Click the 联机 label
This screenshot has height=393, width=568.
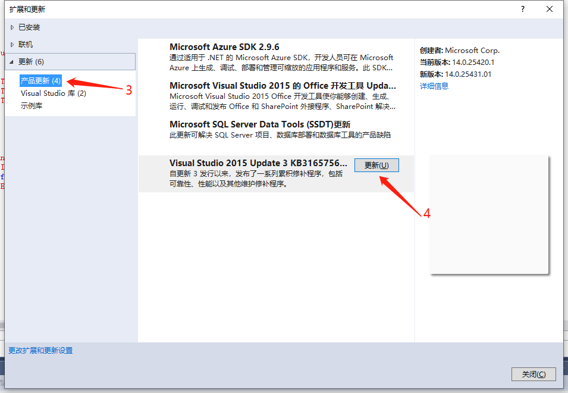[x=26, y=45]
